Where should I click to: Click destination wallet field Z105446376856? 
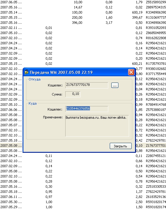tap(87, 109)
